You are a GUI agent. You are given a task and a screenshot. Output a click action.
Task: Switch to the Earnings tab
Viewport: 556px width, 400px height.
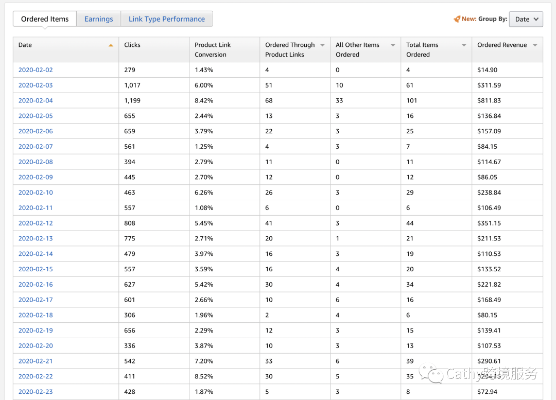point(98,19)
